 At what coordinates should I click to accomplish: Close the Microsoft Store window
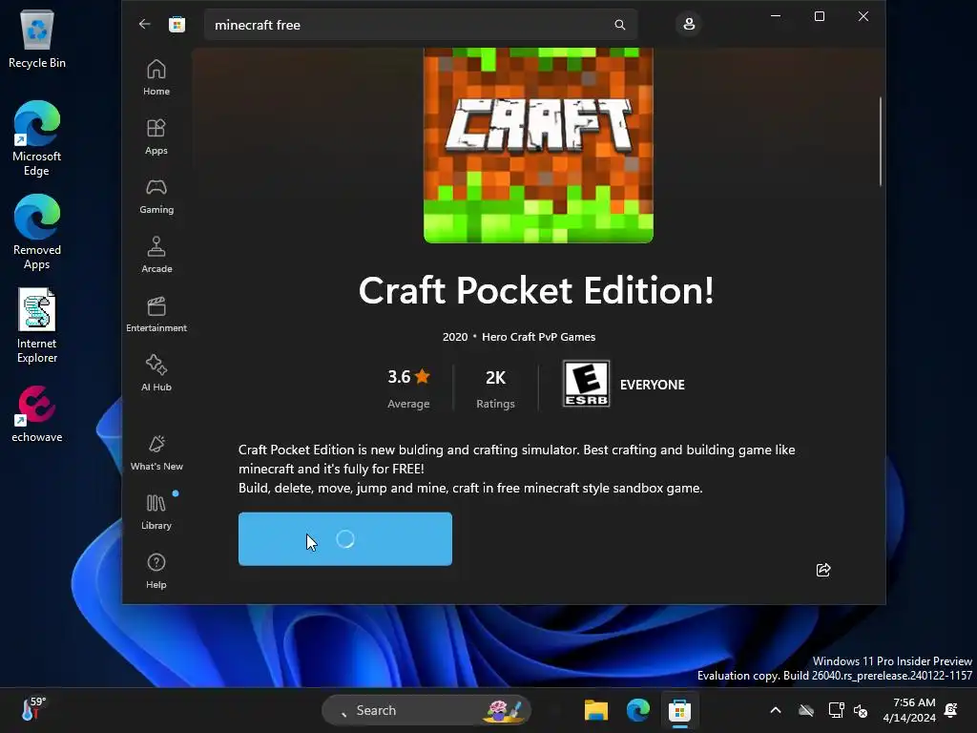[863, 16]
